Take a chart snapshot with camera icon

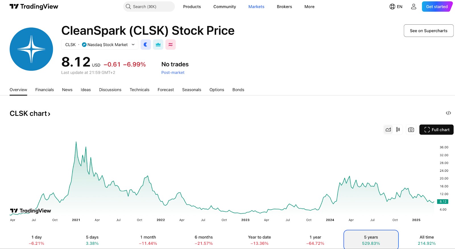click(411, 130)
